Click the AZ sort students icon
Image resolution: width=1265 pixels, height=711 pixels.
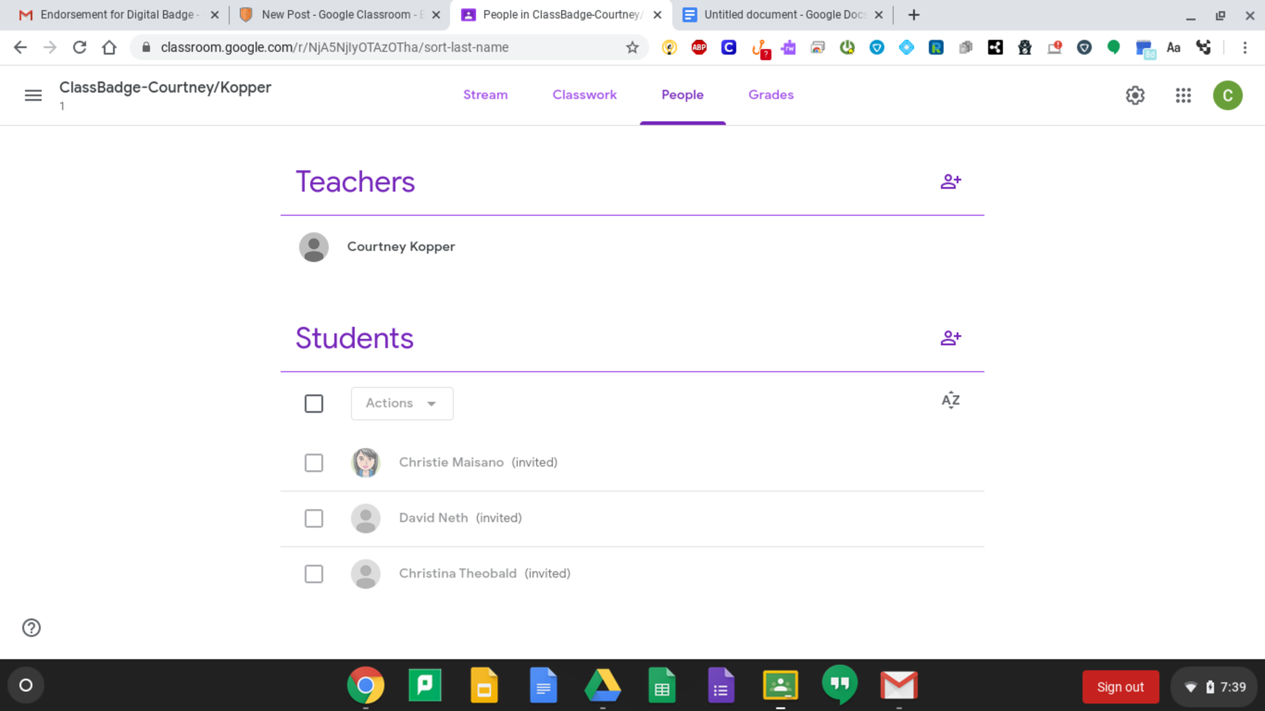pyautogui.click(x=950, y=400)
